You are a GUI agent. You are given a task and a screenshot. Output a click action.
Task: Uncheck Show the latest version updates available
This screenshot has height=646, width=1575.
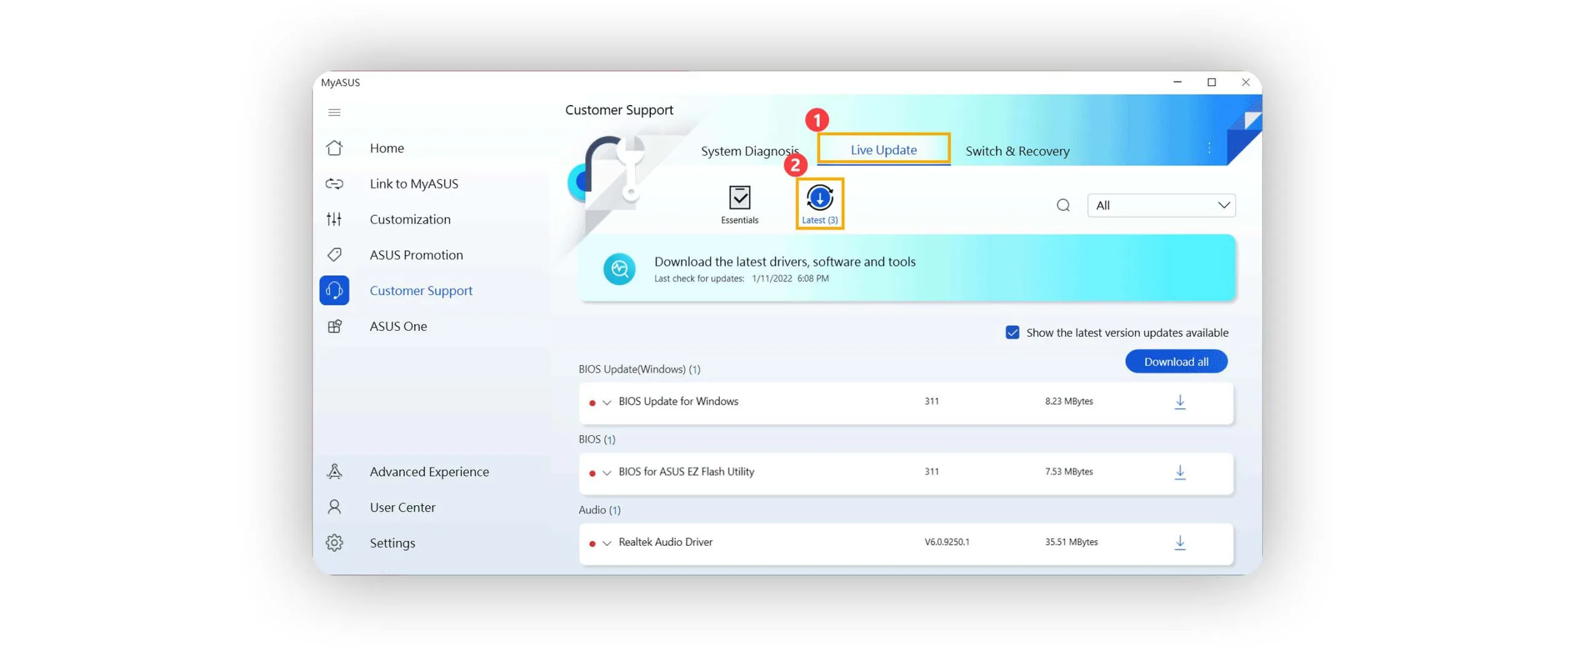[x=1012, y=333]
